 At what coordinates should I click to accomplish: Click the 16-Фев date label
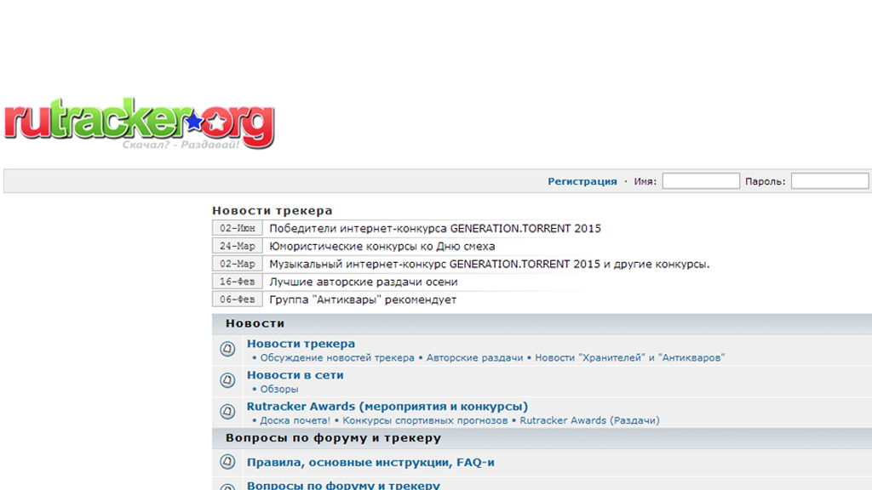coord(238,281)
